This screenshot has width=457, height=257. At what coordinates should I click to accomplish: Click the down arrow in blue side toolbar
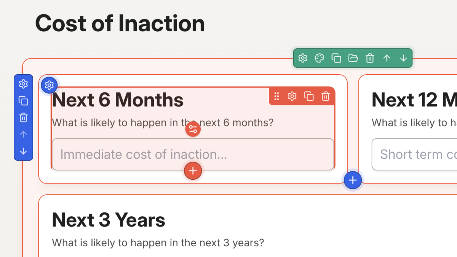(24, 151)
